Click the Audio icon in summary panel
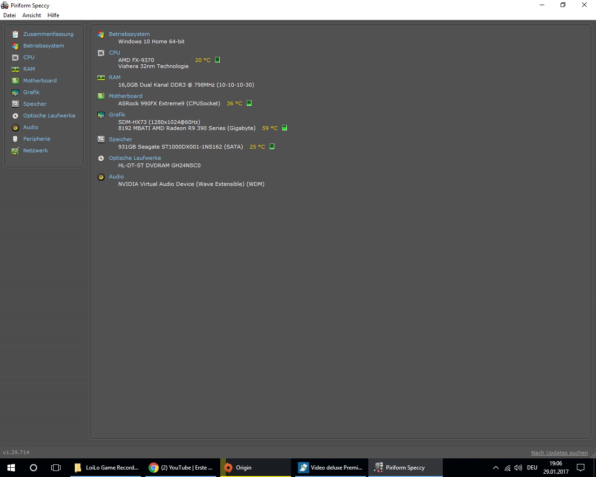 (101, 177)
